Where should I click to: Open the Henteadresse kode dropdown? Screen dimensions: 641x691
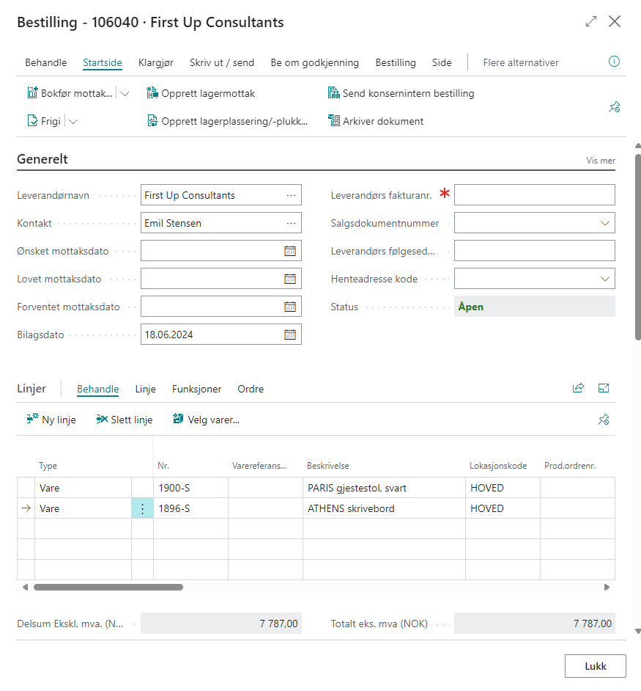(x=605, y=279)
